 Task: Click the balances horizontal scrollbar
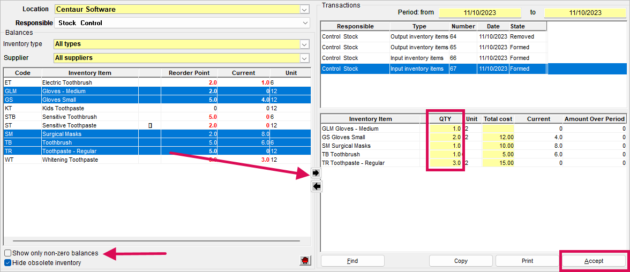(x=156, y=240)
